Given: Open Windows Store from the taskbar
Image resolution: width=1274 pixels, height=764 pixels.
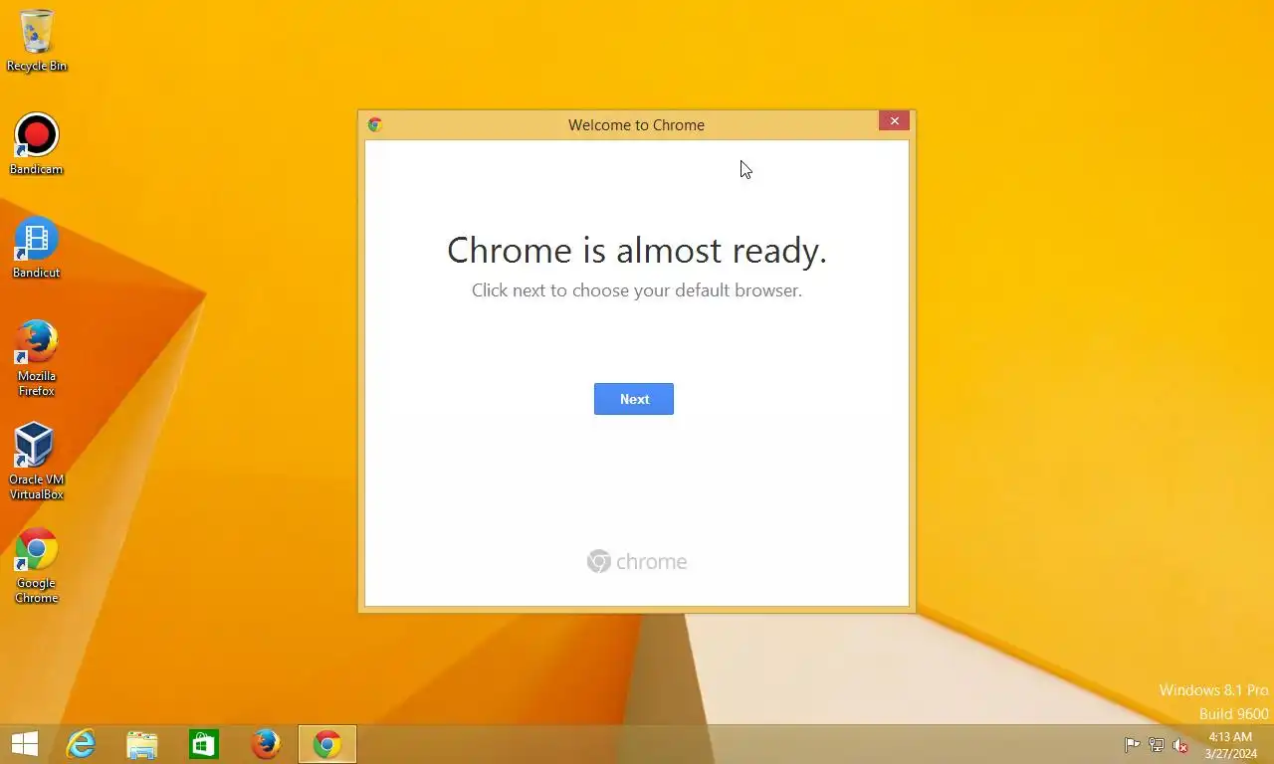Looking at the screenshot, I should pyautogui.click(x=204, y=744).
